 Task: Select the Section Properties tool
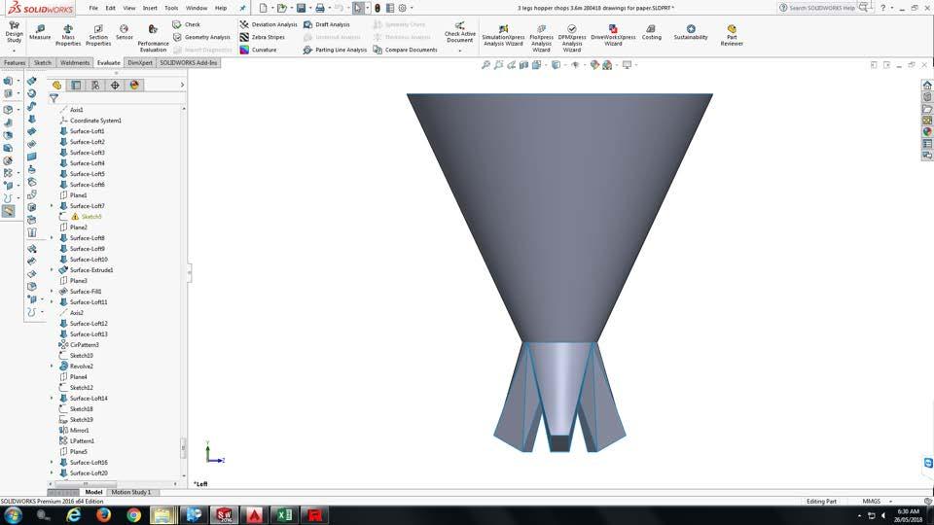pyautogui.click(x=97, y=34)
